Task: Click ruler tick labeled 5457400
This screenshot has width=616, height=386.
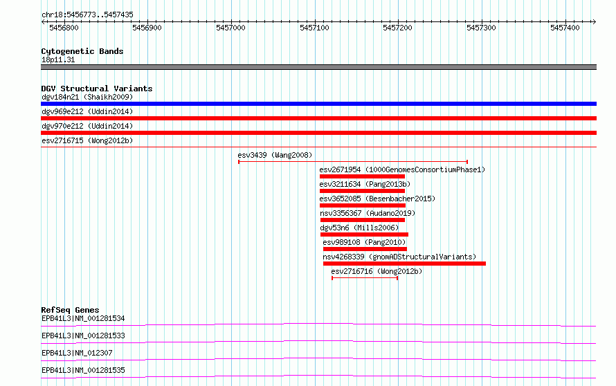Action: tap(565, 28)
